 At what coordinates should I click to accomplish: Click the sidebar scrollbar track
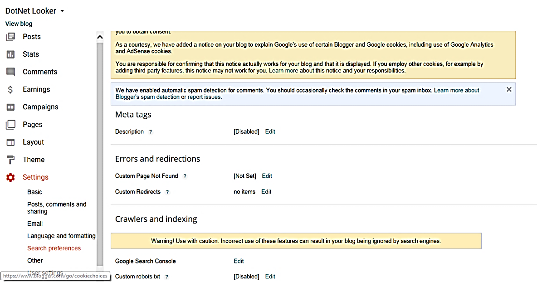click(x=100, y=154)
